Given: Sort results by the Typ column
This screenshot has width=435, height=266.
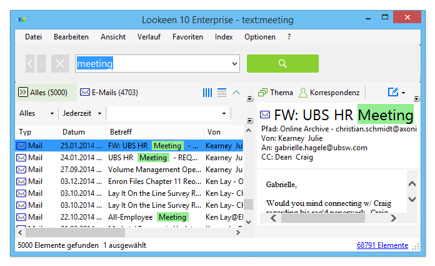Looking at the screenshot, I should tap(37, 132).
